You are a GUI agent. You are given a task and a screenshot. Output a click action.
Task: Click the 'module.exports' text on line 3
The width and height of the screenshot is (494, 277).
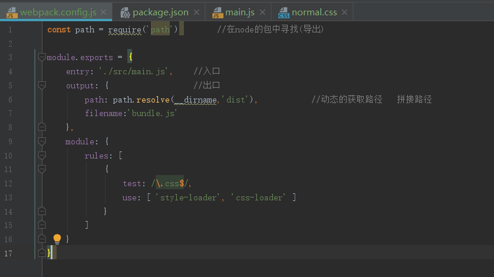(x=80, y=58)
